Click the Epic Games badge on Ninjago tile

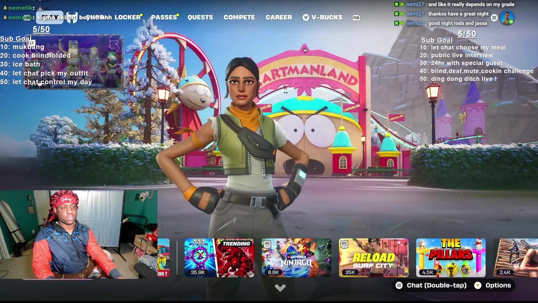[x=267, y=244]
